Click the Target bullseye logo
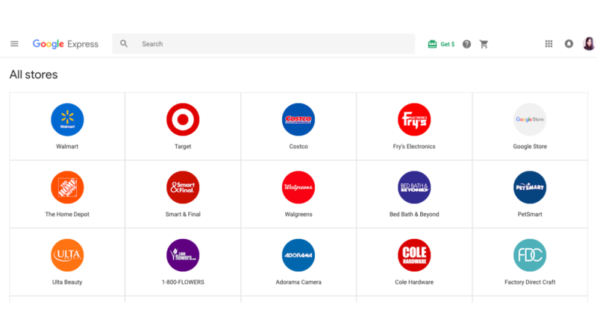The height and width of the screenshot is (333, 597). pos(183,119)
